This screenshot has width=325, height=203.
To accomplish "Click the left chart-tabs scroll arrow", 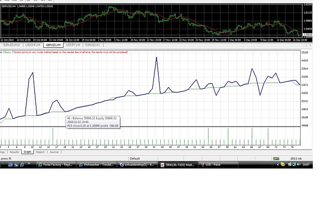I will coord(306,45).
